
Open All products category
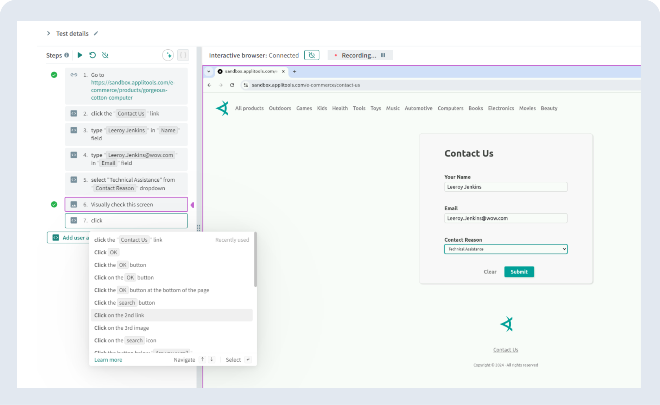click(x=249, y=108)
